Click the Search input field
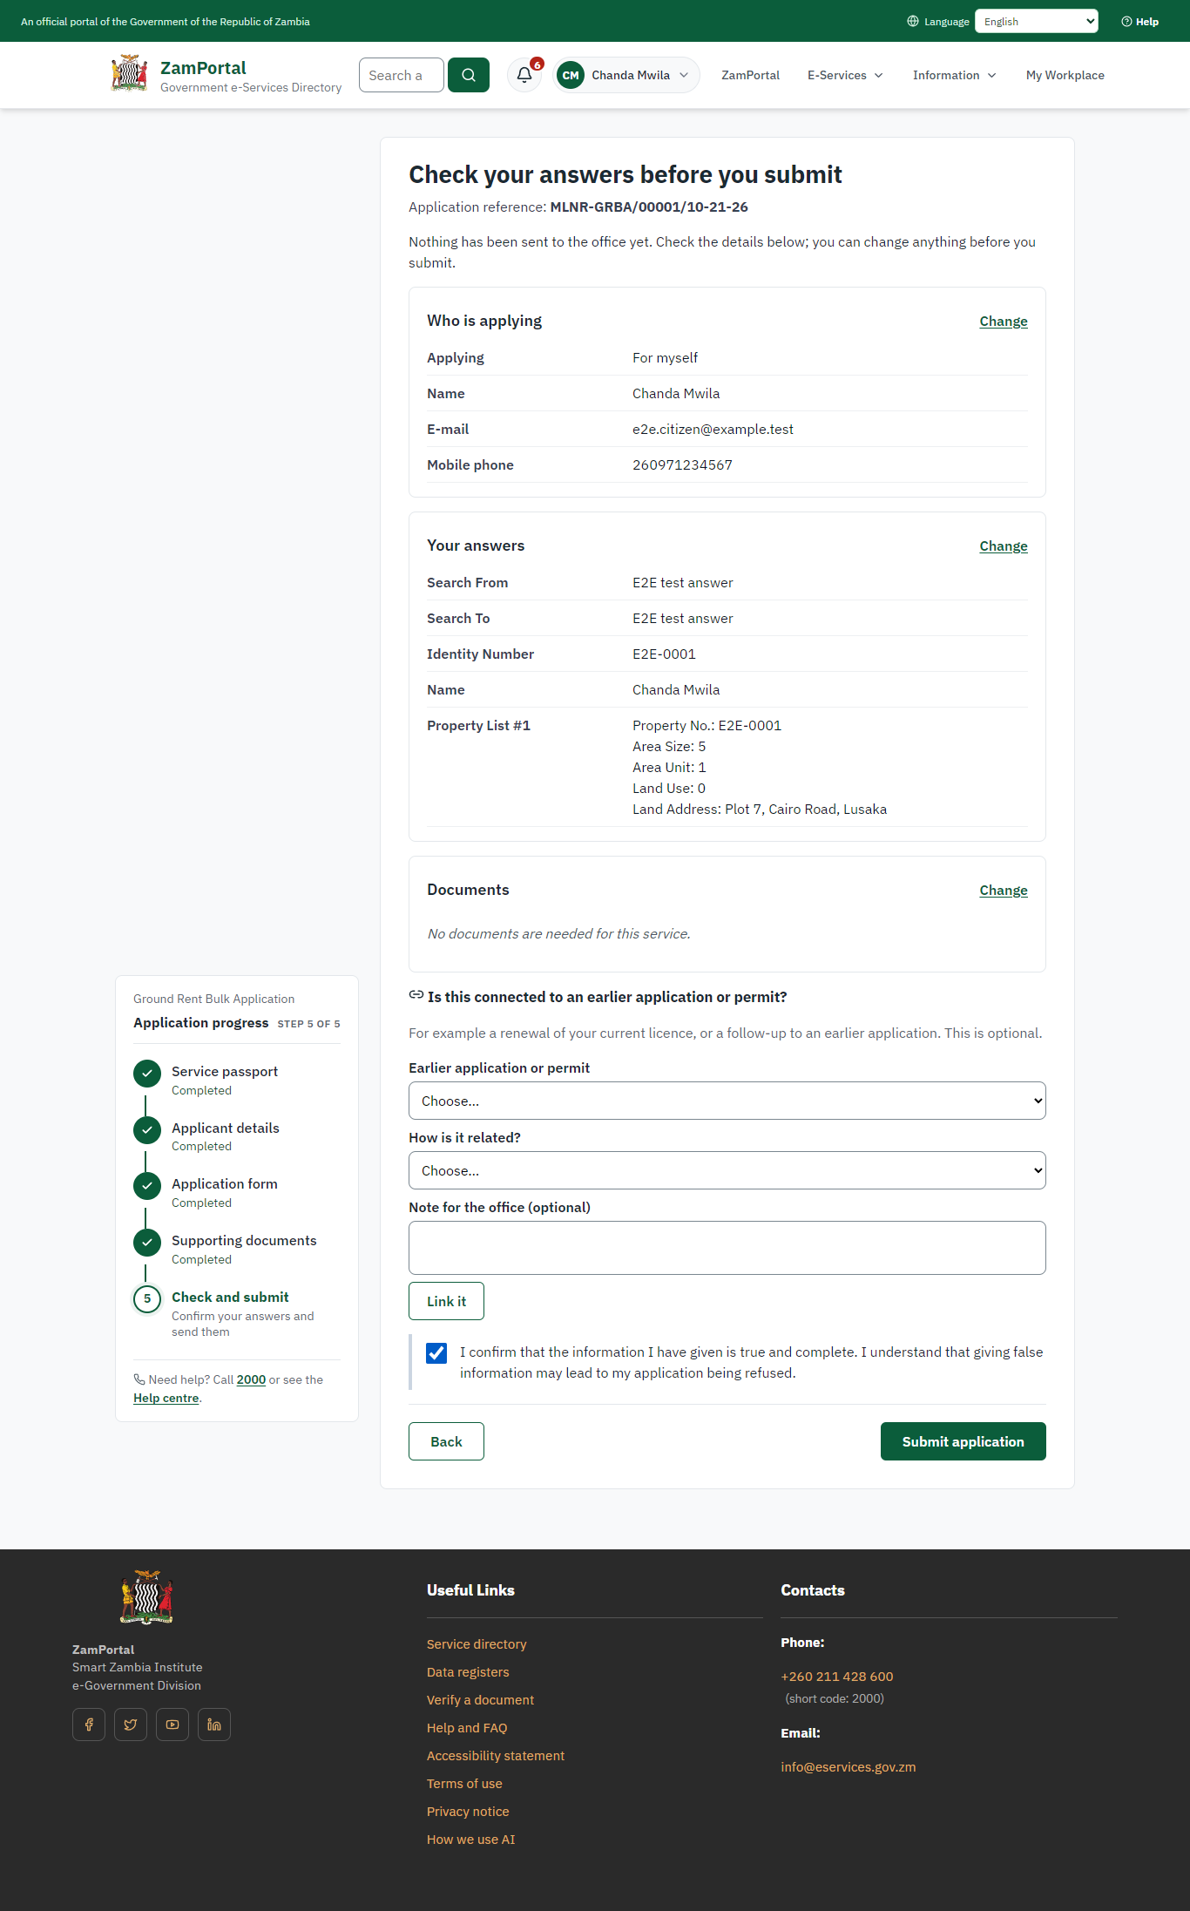 coord(402,75)
